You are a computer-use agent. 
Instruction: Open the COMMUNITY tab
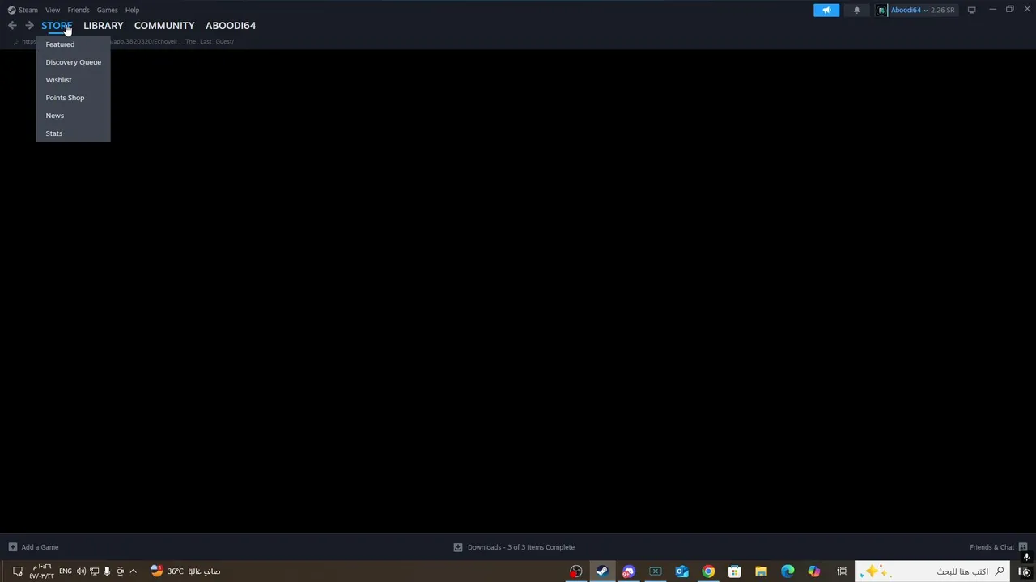(x=164, y=26)
